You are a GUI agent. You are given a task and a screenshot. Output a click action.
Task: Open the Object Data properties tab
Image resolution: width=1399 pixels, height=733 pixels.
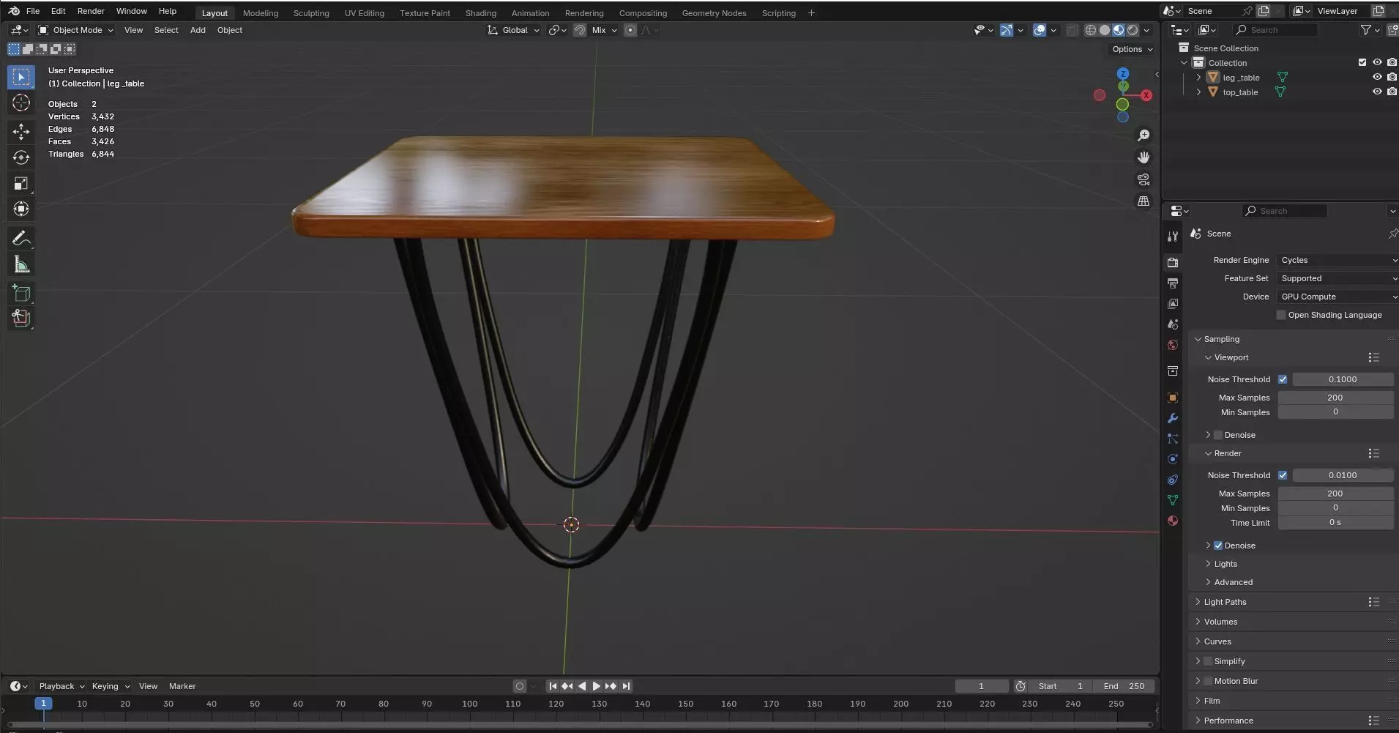(x=1173, y=500)
